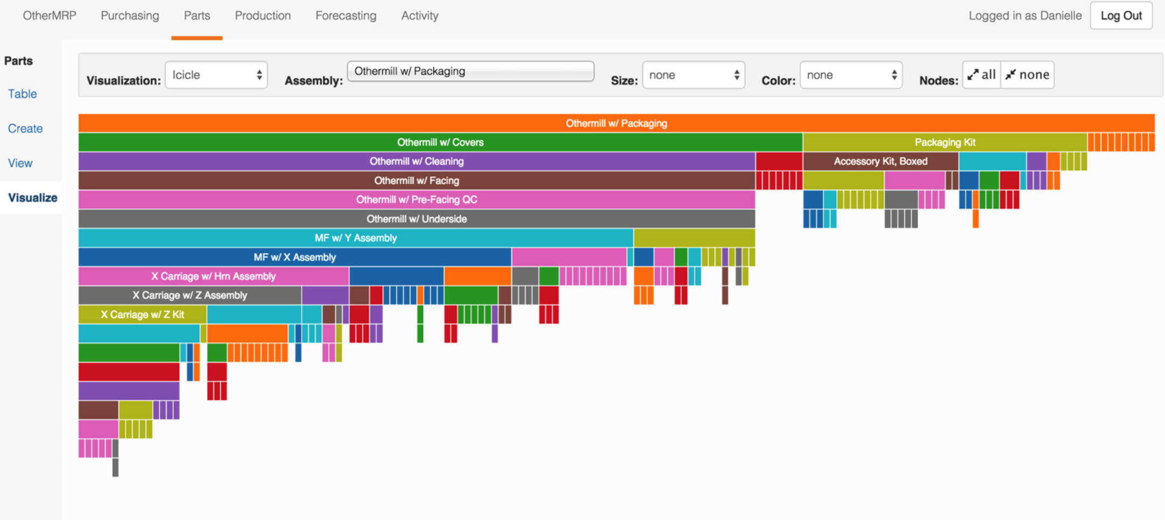Screen dimensions: 1165x520
Task: Click the Accessory Kit, Boxed node
Action: 880,161
